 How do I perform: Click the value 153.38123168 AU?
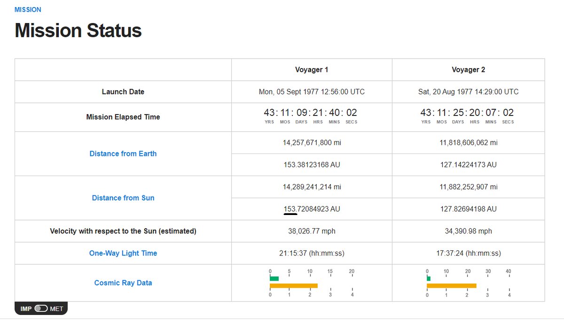click(x=312, y=165)
